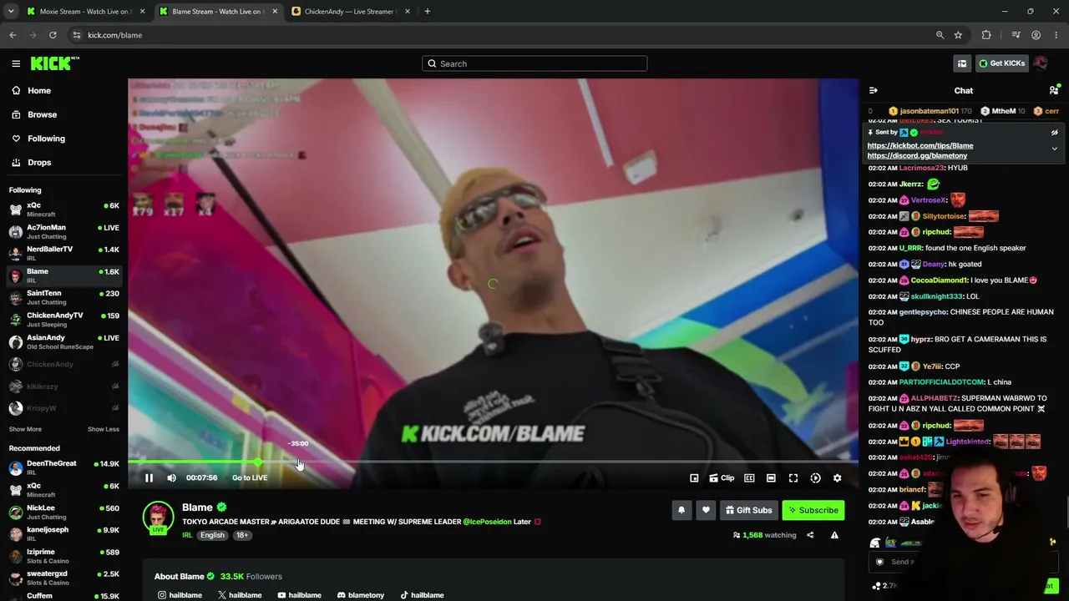Image resolution: width=1069 pixels, height=601 pixels.
Task: Show More followed channels
Action: (25, 429)
